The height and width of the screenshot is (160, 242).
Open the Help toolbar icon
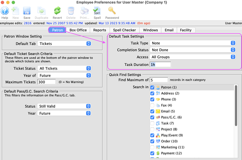click(x=5, y=11)
